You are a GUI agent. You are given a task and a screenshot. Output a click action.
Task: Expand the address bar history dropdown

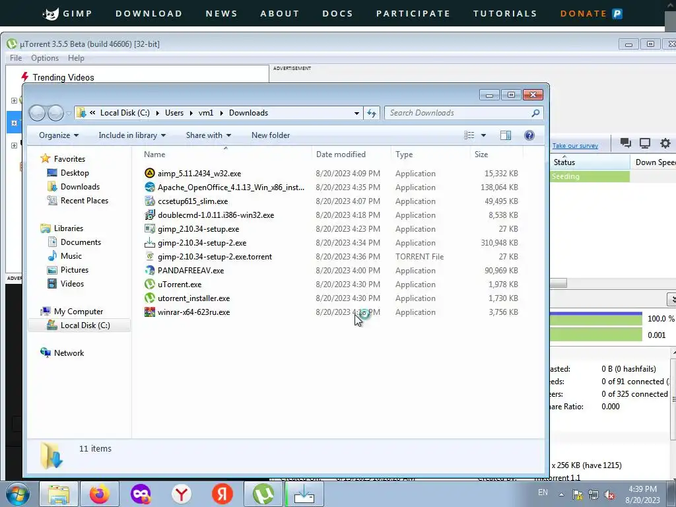pos(356,113)
